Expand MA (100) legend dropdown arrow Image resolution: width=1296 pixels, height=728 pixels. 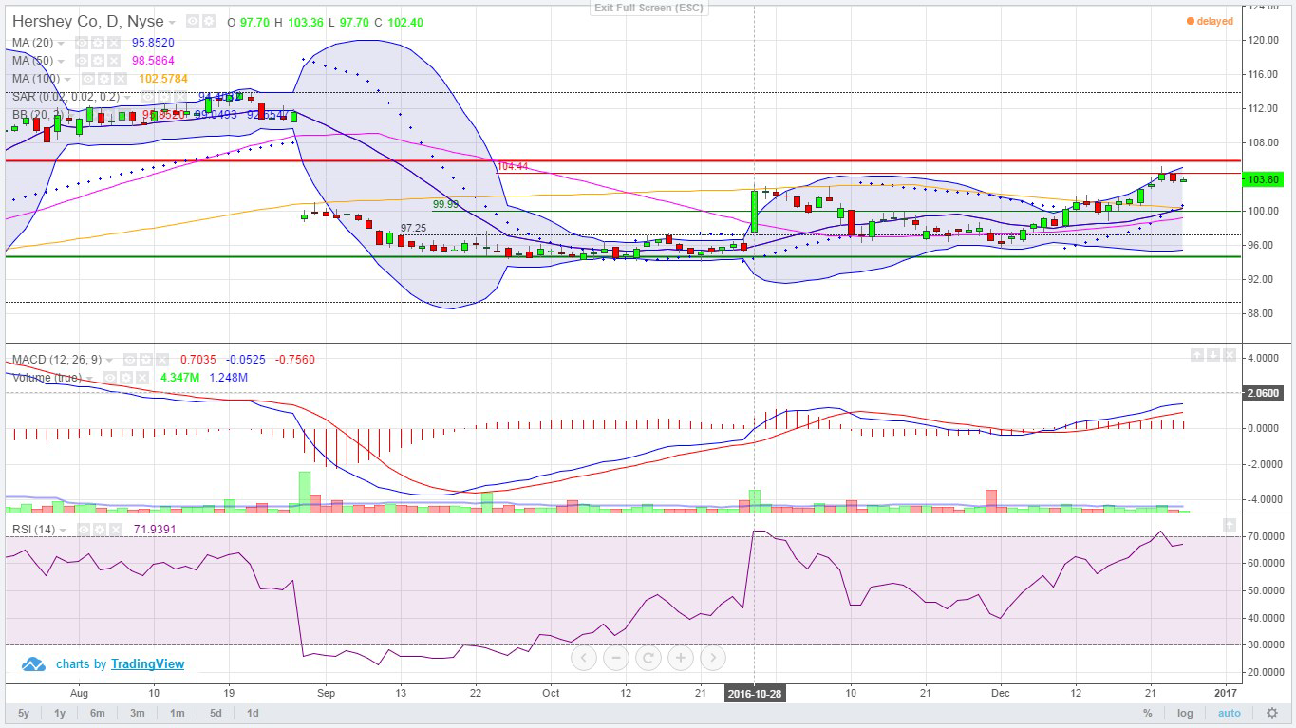pos(67,80)
